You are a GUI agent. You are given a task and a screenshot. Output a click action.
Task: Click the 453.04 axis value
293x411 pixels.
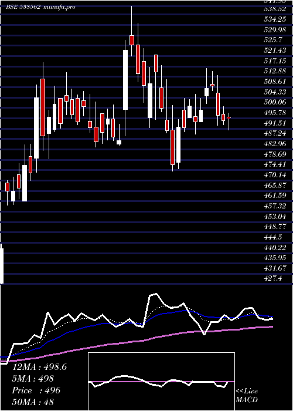275,216
